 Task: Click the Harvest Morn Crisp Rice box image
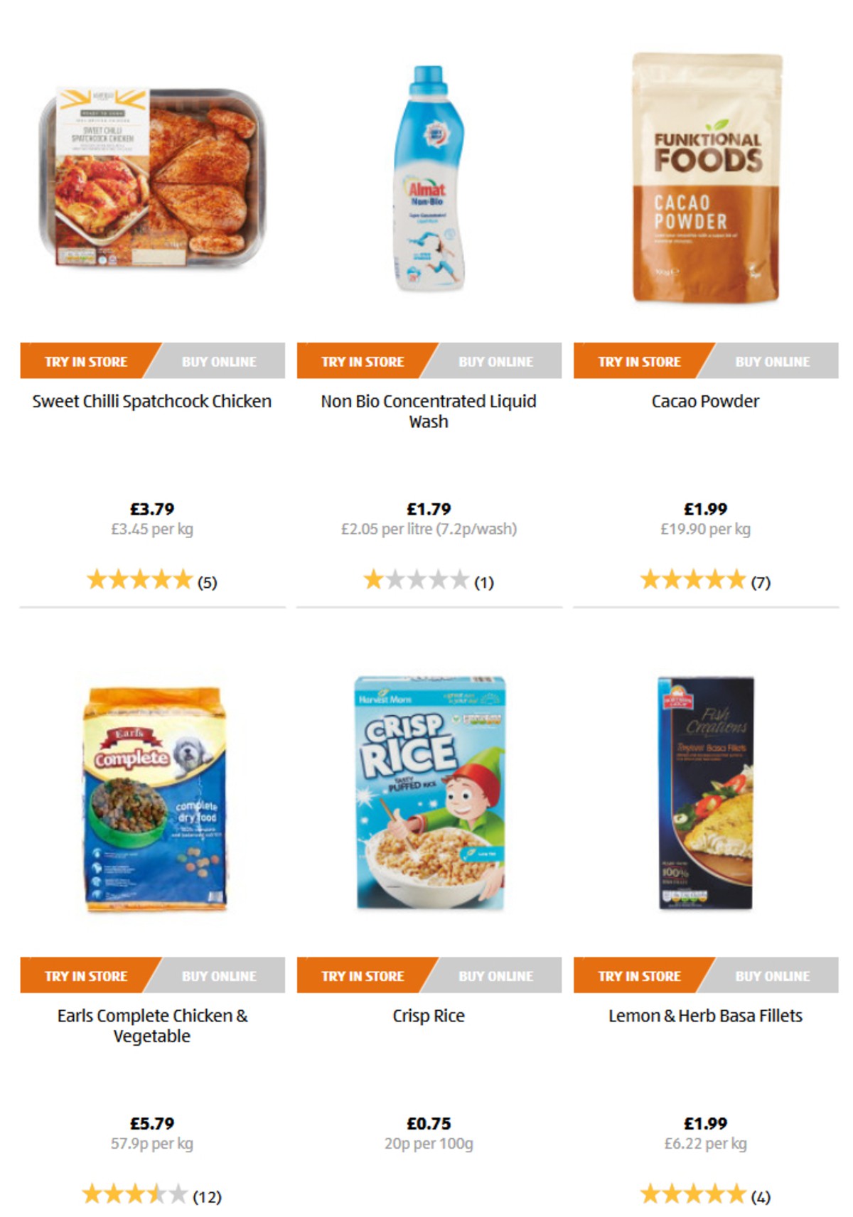[425, 796]
